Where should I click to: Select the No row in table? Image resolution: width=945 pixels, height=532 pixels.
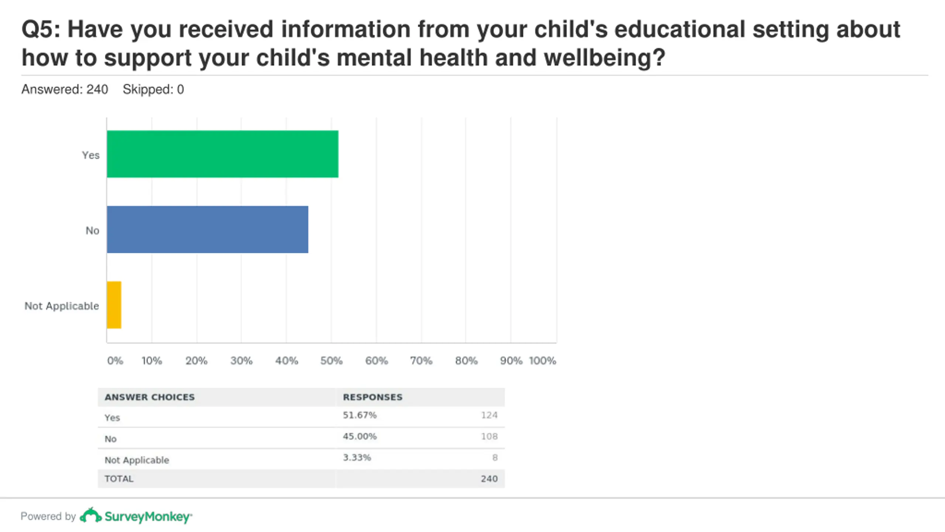click(301, 438)
